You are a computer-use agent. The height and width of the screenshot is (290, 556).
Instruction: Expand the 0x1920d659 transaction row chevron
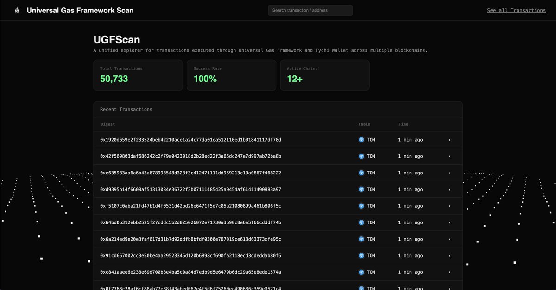449,140
